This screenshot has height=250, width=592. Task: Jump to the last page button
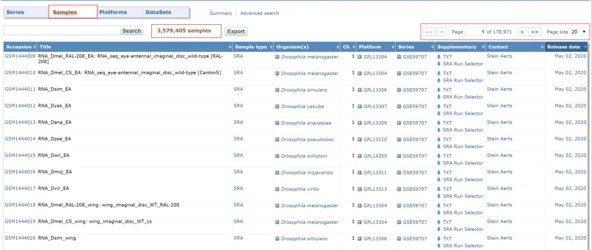(534, 32)
